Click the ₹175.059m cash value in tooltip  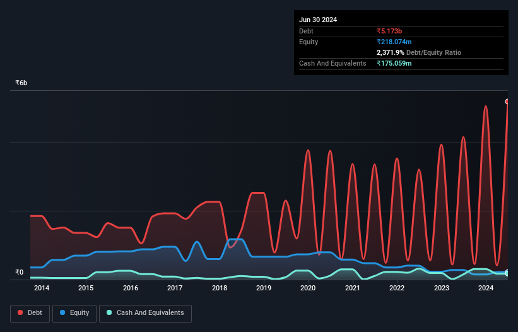pyautogui.click(x=394, y=63)
